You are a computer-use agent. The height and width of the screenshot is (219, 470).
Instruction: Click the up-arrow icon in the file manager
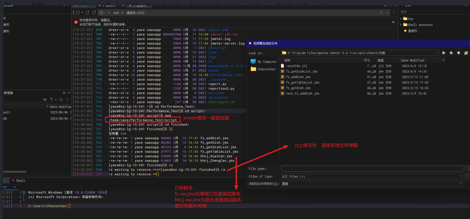(x=51, y=99)
